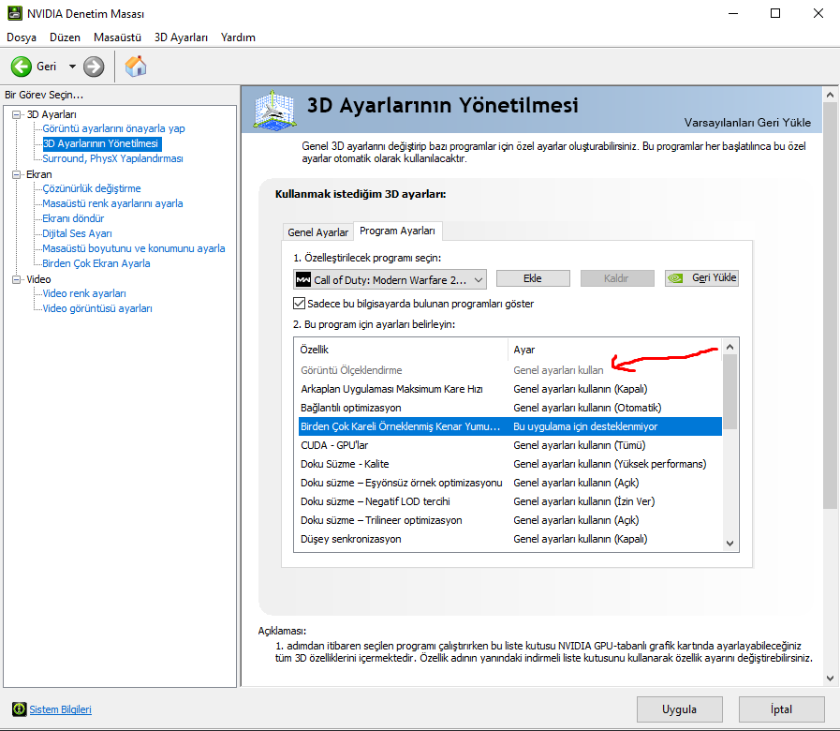
Task: Select 'Doku süzme – Trilineer optimizasyon' row
Action: (510, 520)
